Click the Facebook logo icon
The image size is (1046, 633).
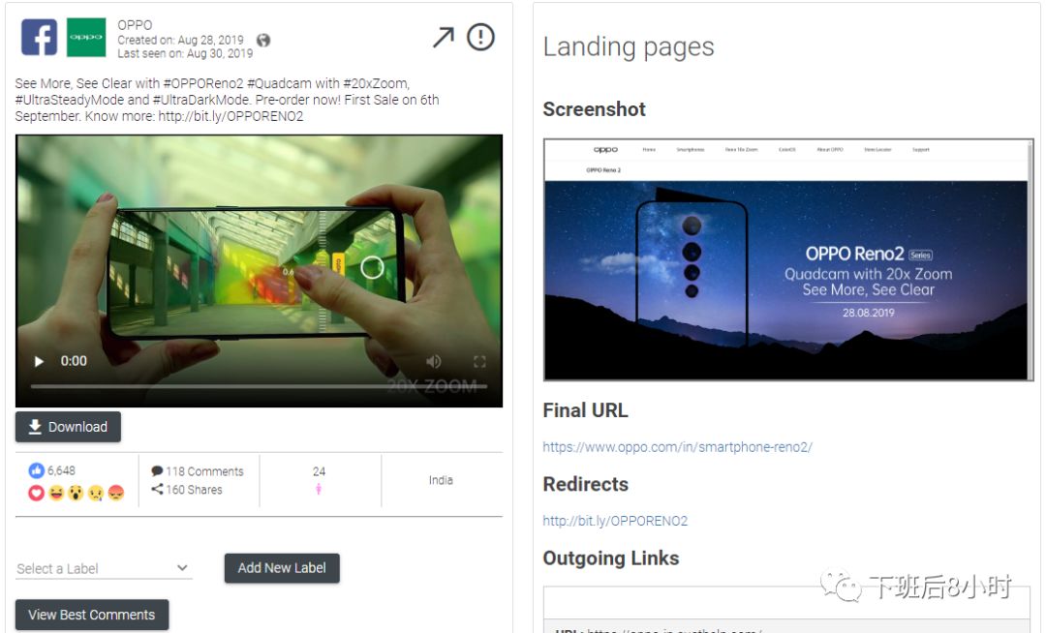pos(39,38)
